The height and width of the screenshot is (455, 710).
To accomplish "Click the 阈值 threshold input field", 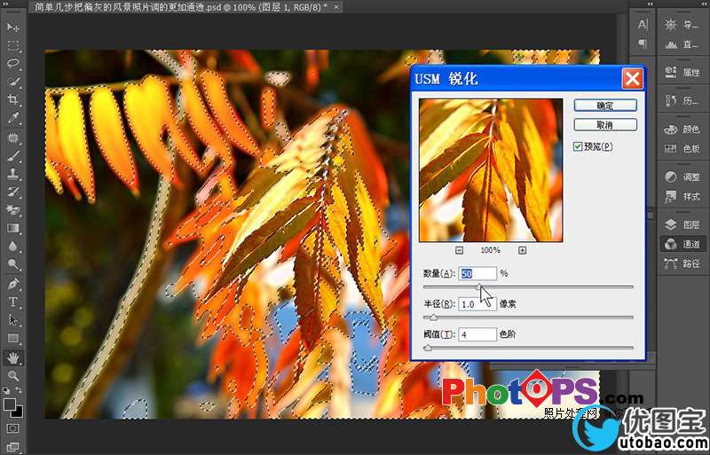I will point(477,334).
